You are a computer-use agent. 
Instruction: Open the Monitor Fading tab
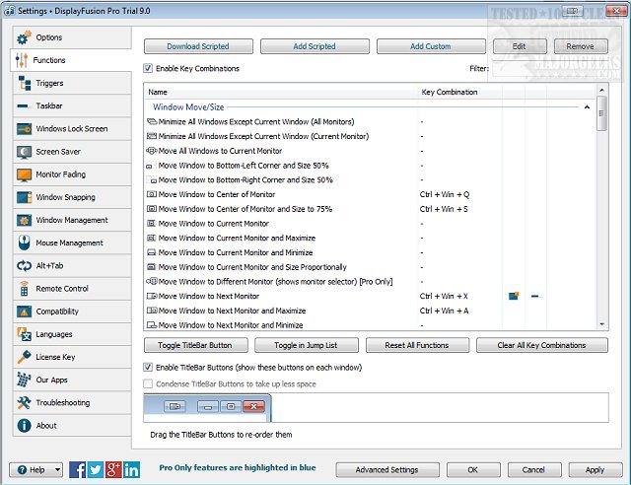point(72,174)
